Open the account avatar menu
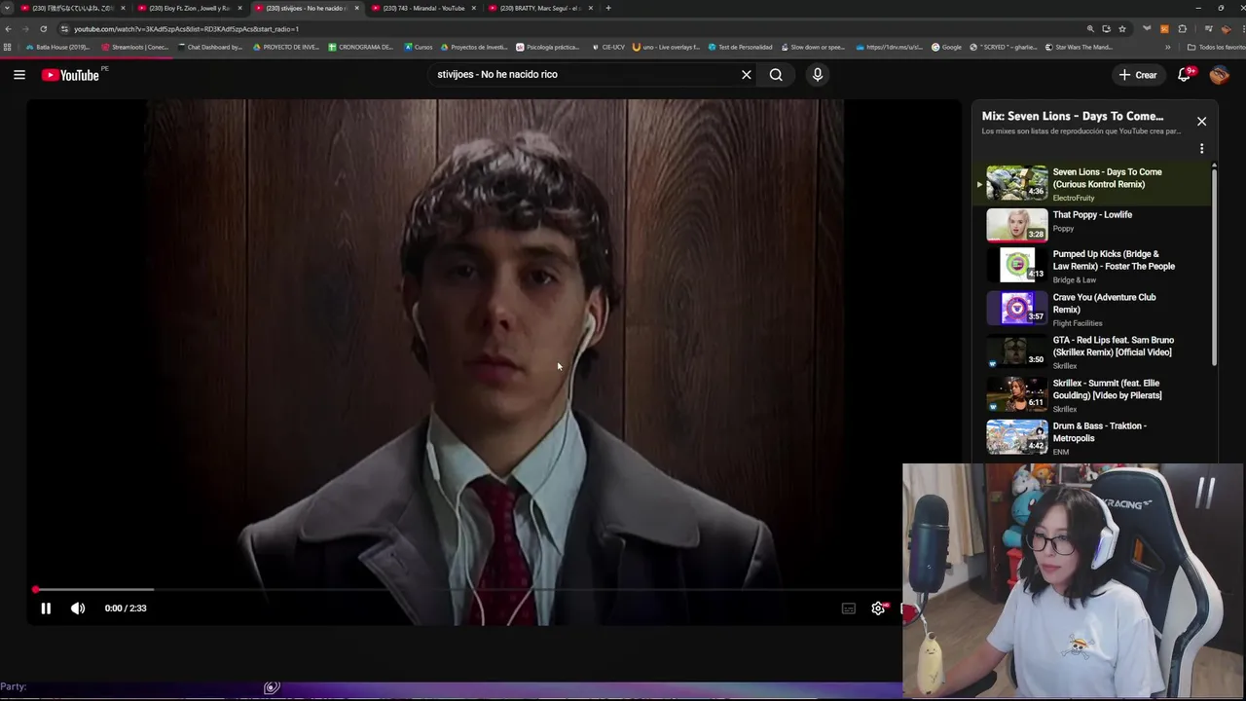The height and width of the screenshot is (701, 1246). coord(1220,74)
